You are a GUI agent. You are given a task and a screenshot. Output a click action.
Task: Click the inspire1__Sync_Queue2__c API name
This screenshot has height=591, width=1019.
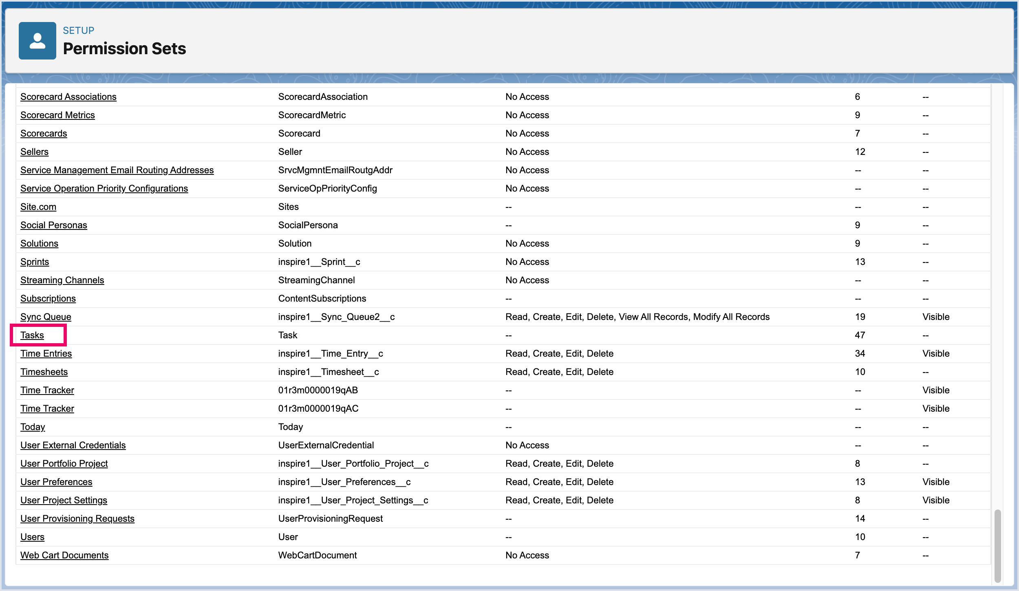click(337, 317)
